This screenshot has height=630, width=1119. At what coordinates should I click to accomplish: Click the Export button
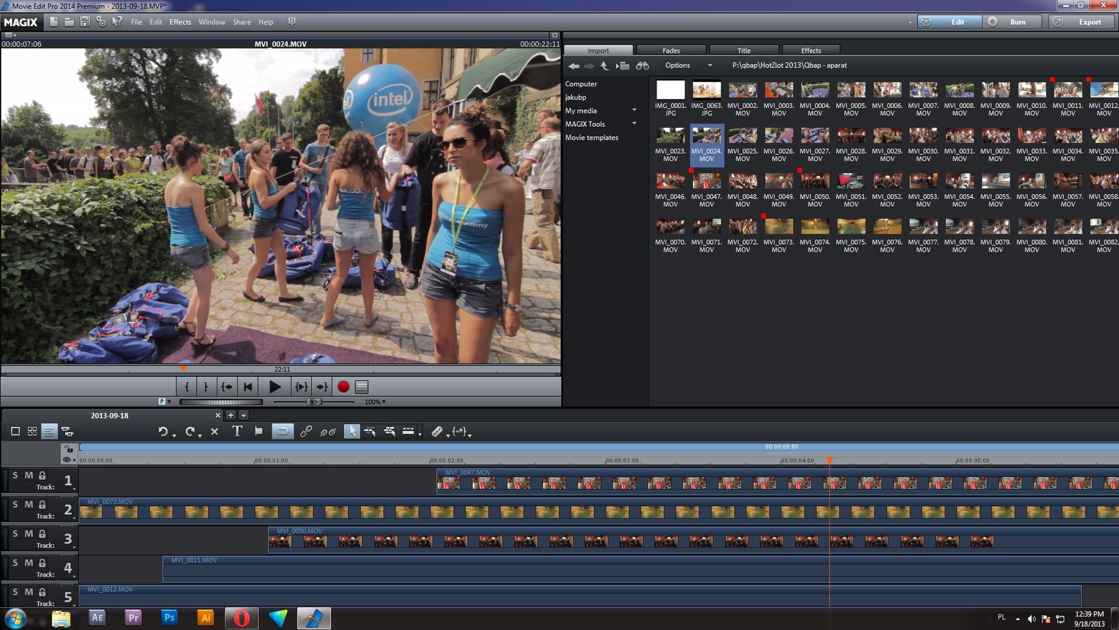(1081, 21)
